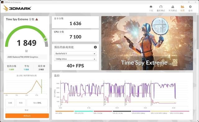
Task: Click the red warning triangle beside score title
Action: (x=37, y=19)
